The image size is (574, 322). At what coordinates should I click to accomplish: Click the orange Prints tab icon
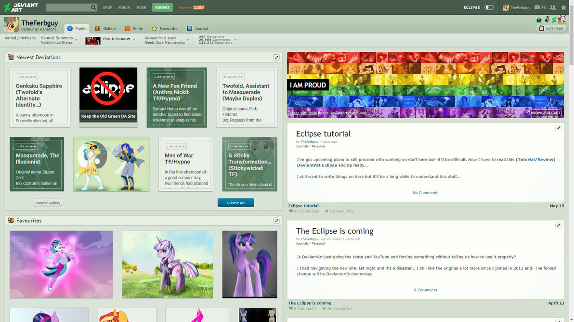(x=128, y=28)
